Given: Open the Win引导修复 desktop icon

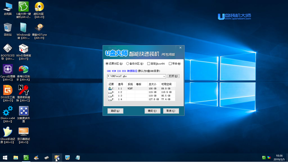Looking at the screenshot, I should tap(23, 52).
